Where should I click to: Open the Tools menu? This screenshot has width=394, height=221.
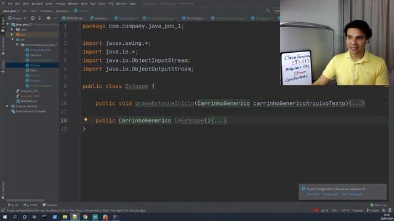coord(102,4)
